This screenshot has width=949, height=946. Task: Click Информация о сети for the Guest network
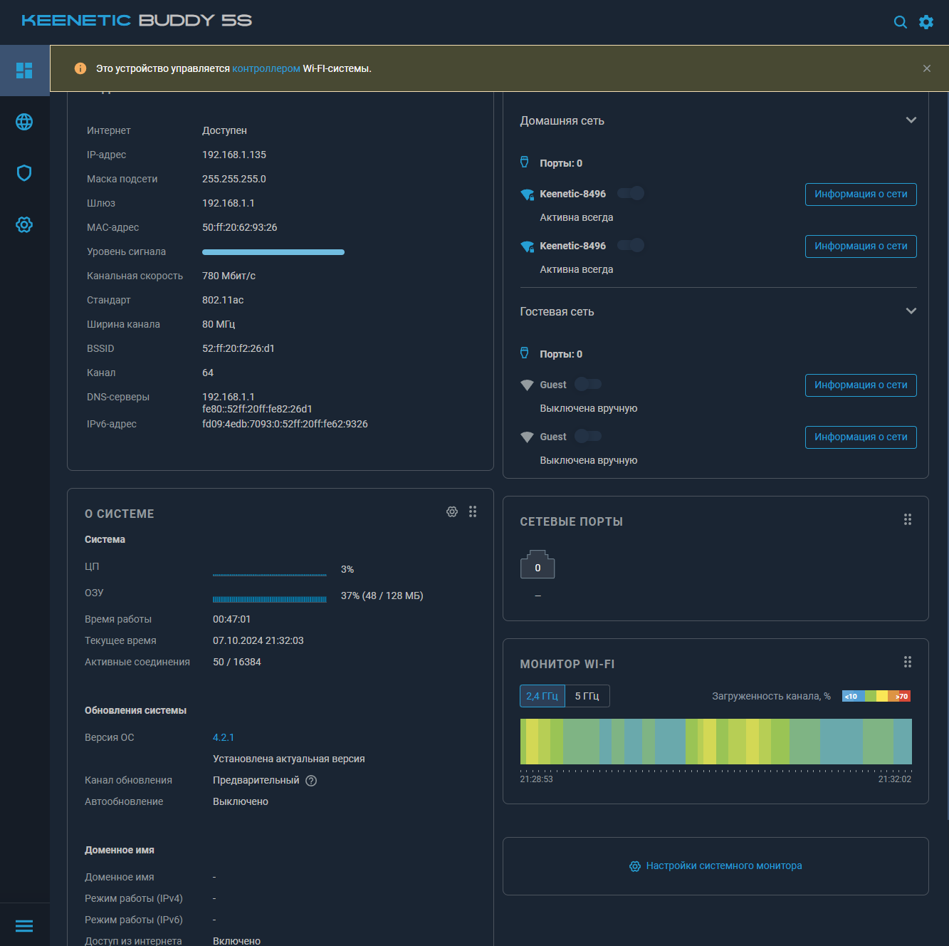[861, 385]
